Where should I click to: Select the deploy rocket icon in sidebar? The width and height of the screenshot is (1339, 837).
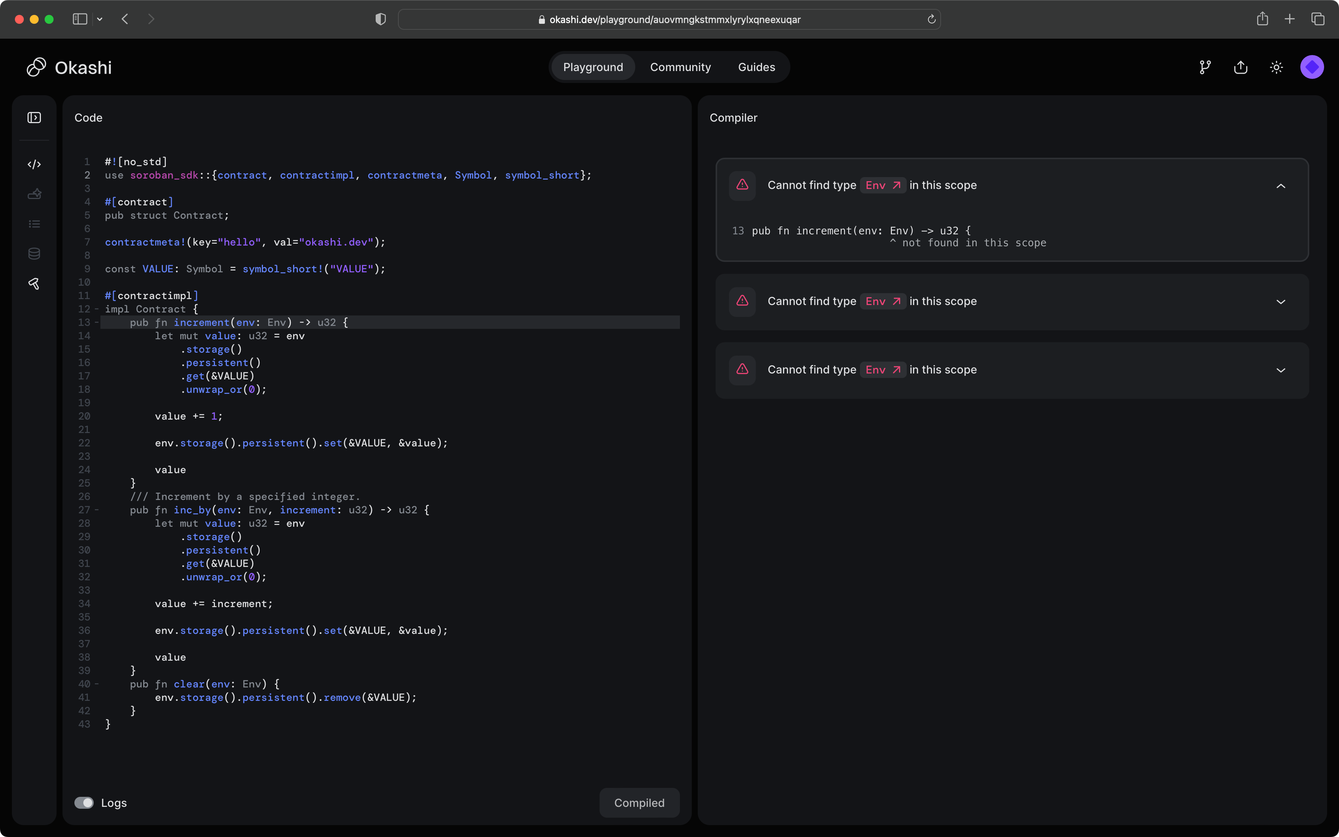[x=34, y=283]
